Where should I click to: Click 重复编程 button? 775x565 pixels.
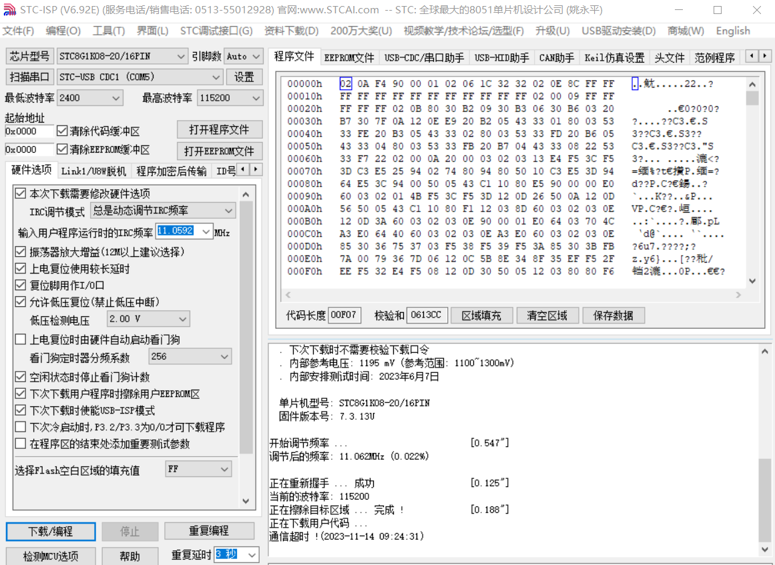coord(209,531)
